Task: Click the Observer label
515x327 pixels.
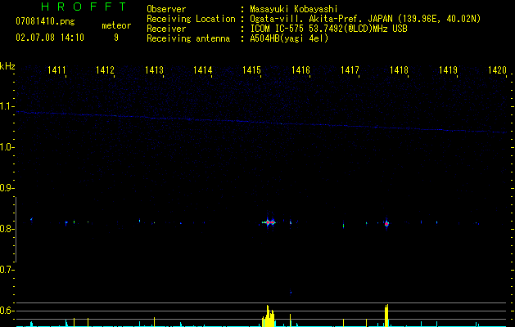Action: [x=166, y=9]
